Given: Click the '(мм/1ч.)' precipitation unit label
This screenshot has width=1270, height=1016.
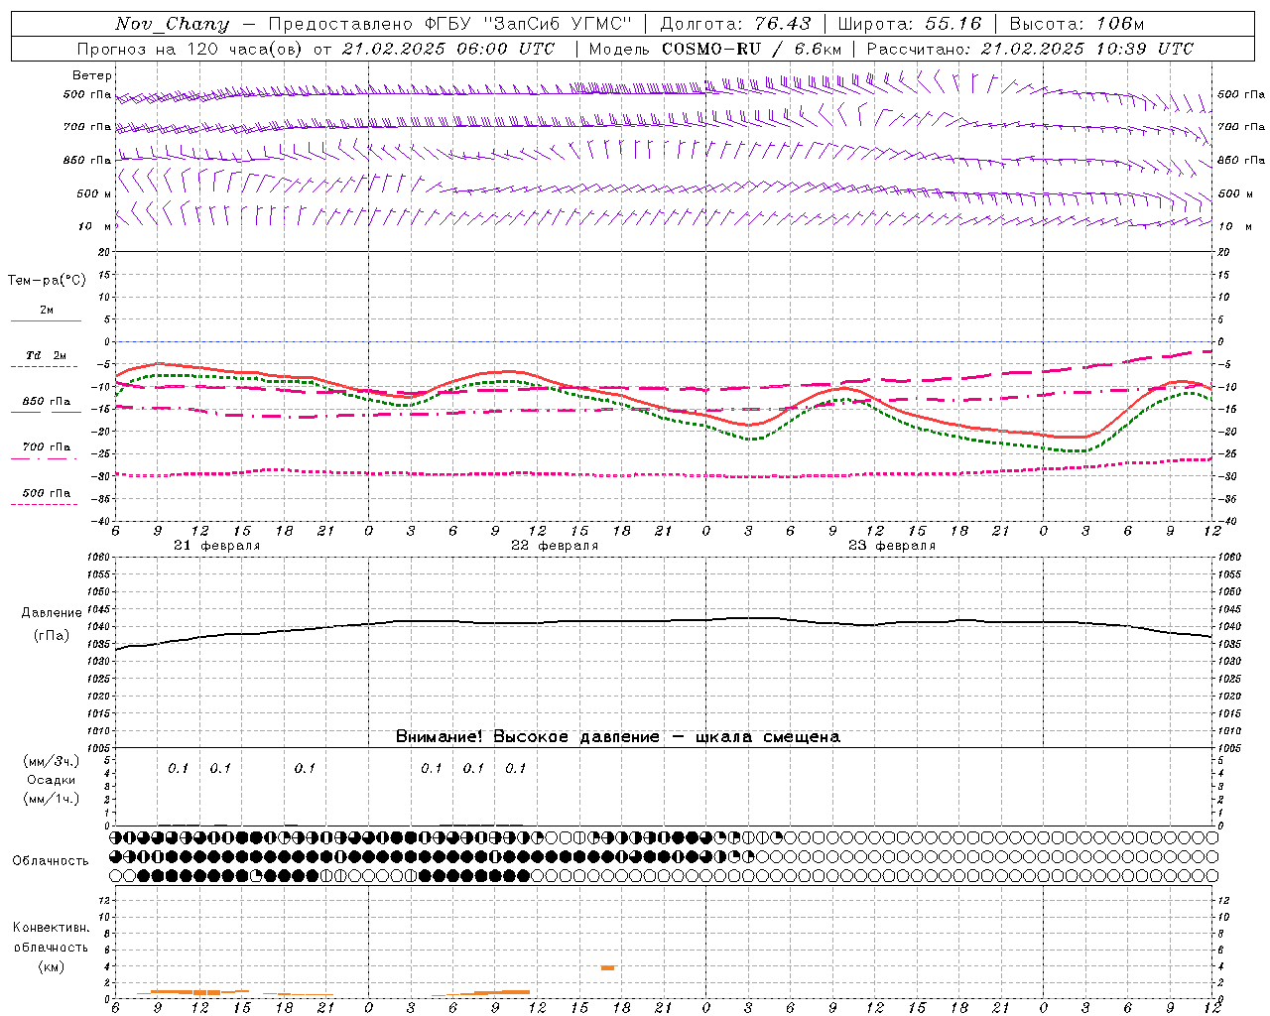Looking at the screenshot, I should click(x=52, y=799).
